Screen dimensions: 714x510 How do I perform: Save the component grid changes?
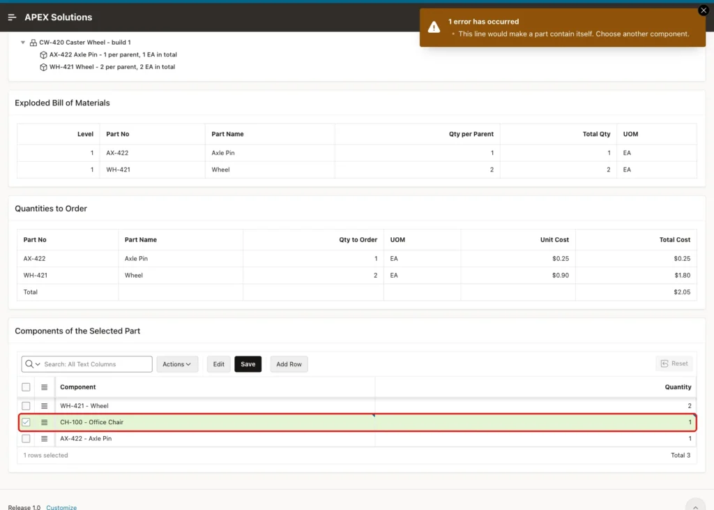click(x=248, y=364)
